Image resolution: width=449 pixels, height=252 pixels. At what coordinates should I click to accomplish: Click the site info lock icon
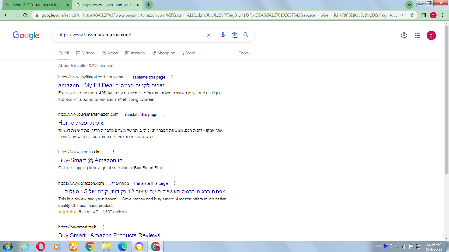(36, 15)
